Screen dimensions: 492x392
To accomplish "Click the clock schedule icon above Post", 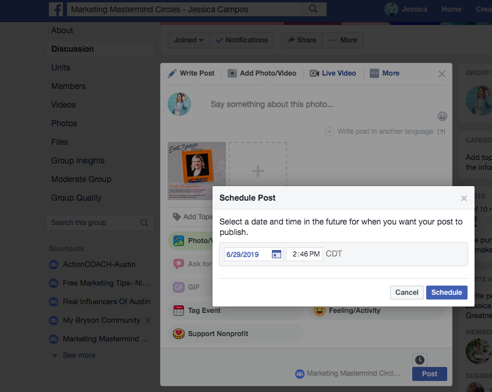I will [x=420, y=360].
